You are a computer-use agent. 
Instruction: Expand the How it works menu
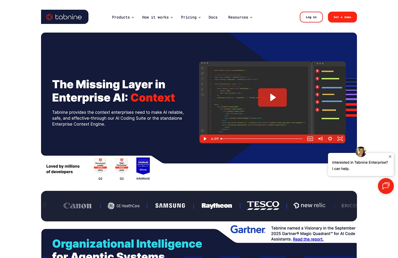pyautogui.click(x=157, y=17)
